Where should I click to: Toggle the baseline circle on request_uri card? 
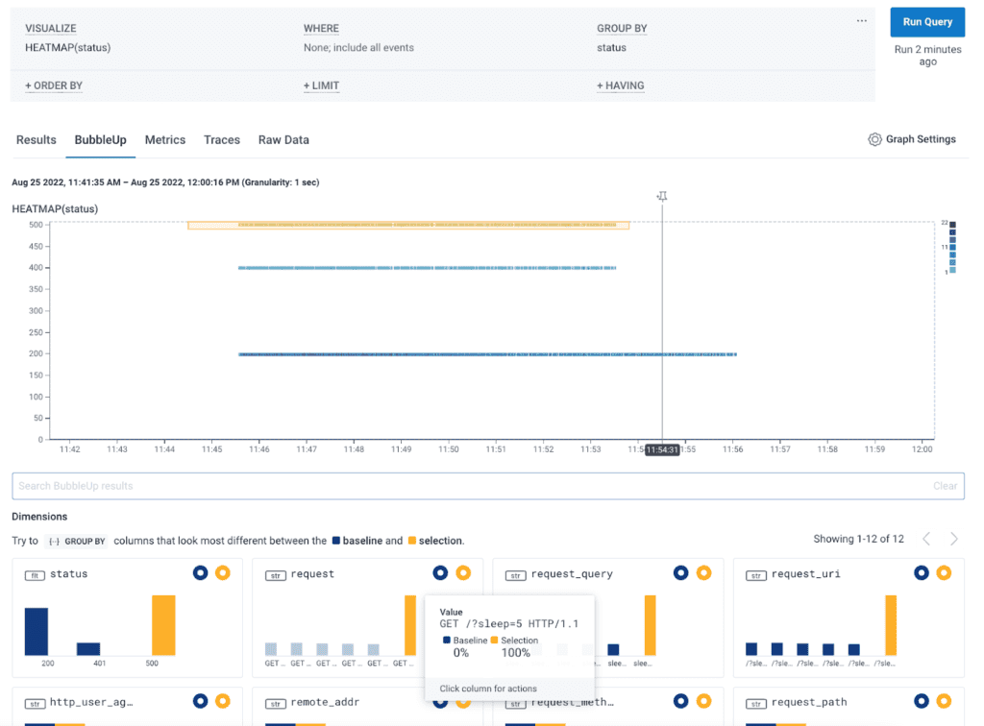pyautogui.click(x=921, y=573)
